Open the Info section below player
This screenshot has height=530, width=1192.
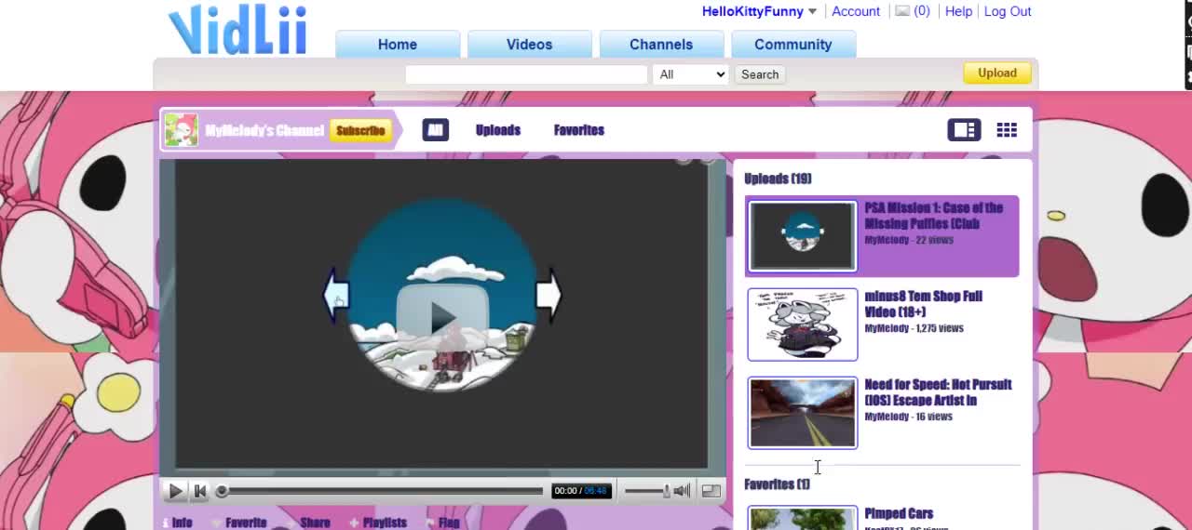click(177, 523)
